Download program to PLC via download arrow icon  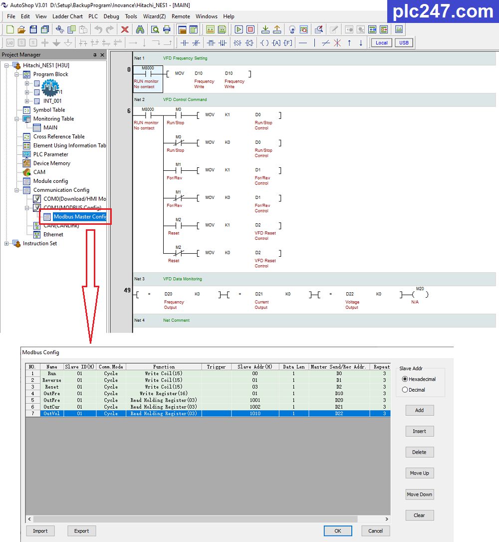[264, 29]
